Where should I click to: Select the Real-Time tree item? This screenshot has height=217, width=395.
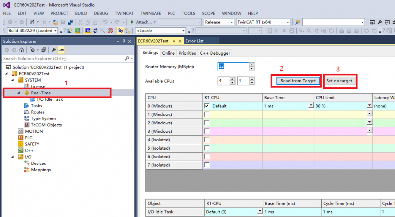(41, 93)
